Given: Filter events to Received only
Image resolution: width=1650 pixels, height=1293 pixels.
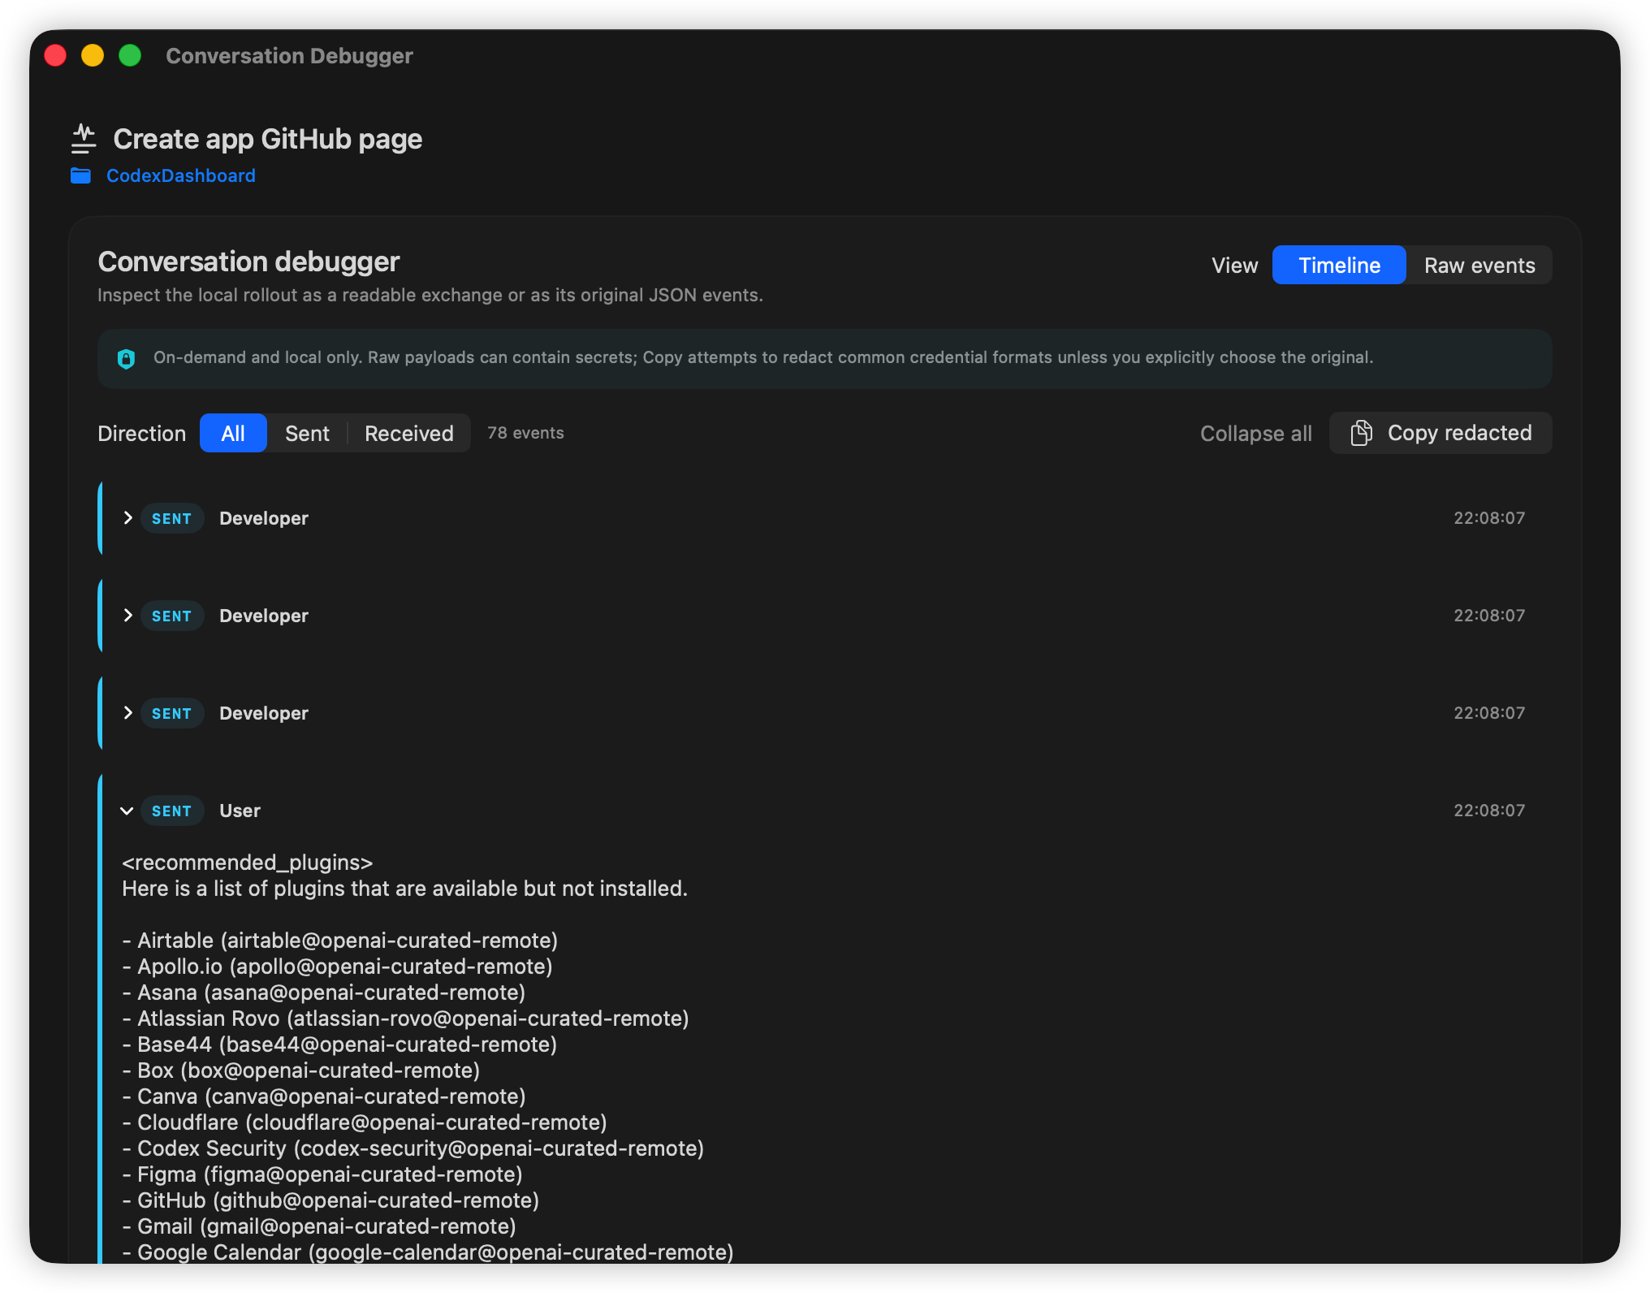Looking at the screenshot, I should coord(409,433).
